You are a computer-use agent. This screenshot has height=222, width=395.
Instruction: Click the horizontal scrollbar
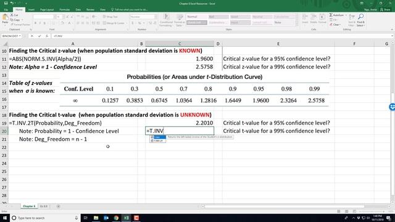pos(285,207)
